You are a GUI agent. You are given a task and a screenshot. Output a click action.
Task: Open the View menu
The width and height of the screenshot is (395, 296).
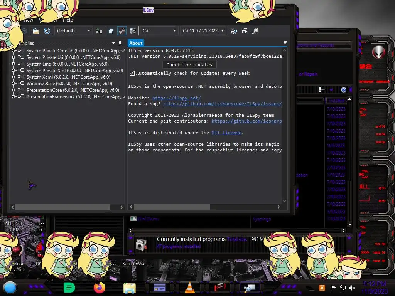(28, 20)
